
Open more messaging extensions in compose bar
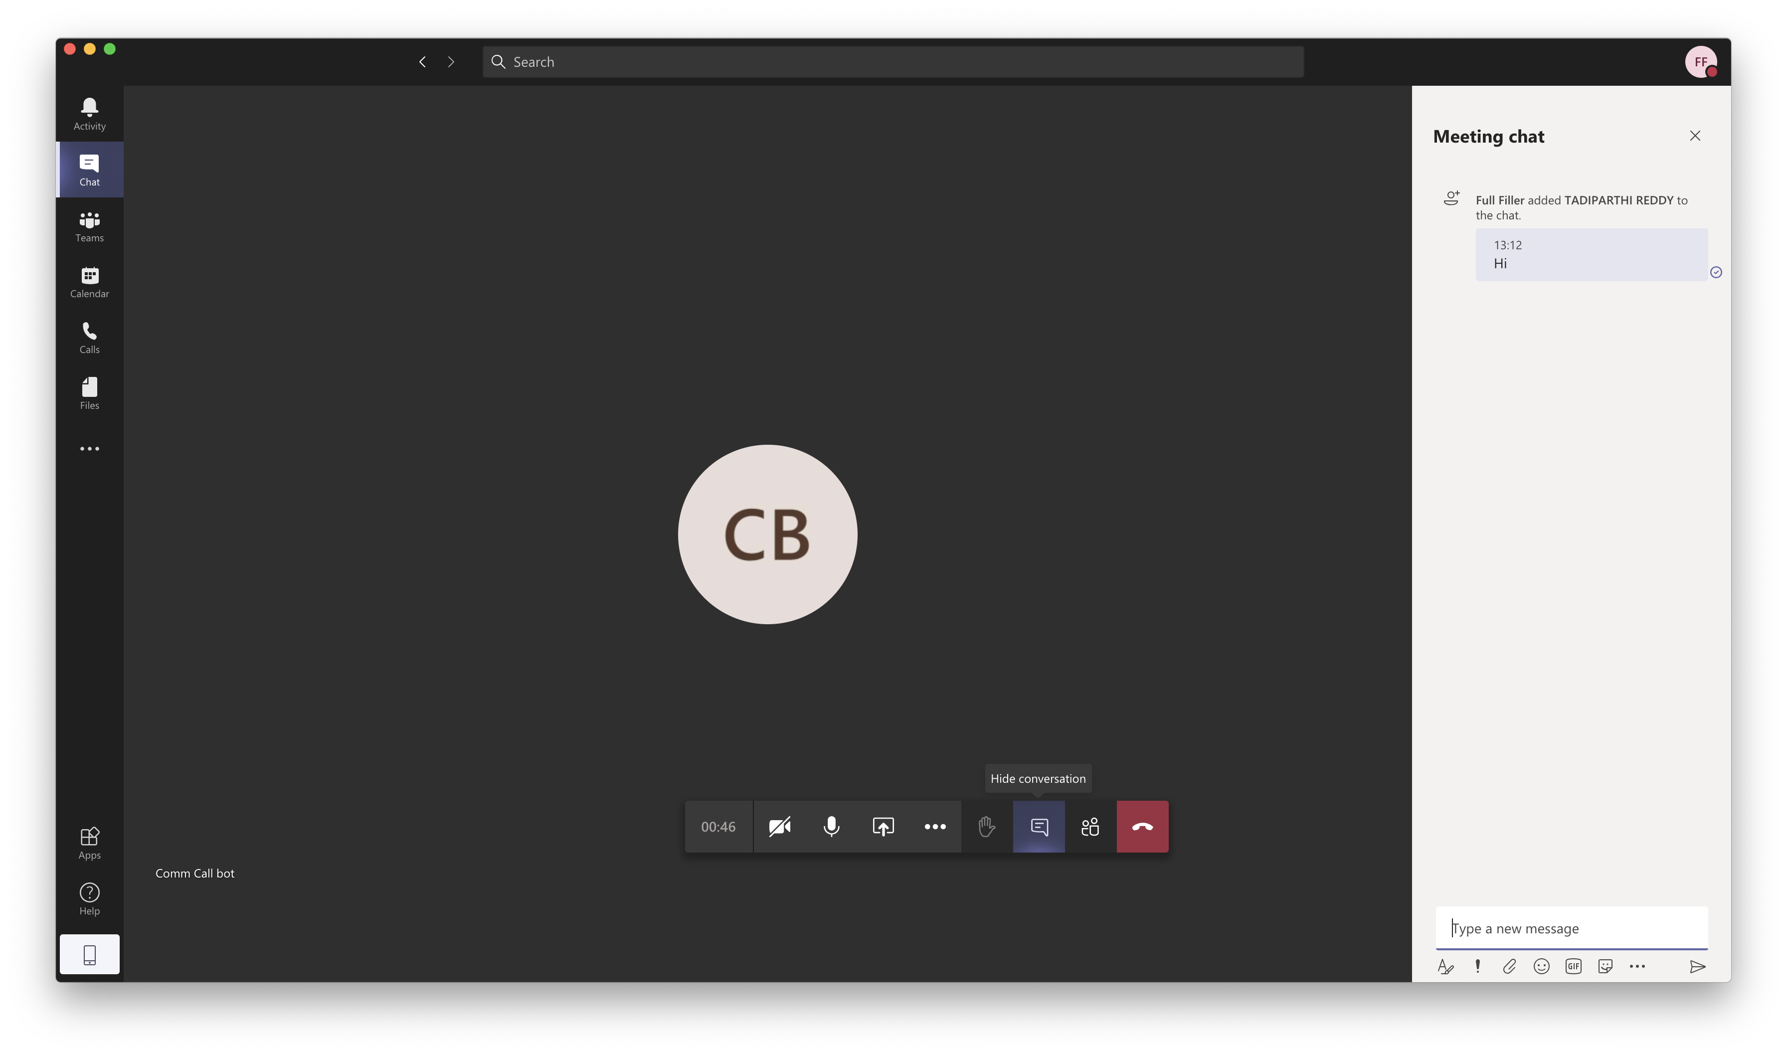click(x=1637, y=966)
